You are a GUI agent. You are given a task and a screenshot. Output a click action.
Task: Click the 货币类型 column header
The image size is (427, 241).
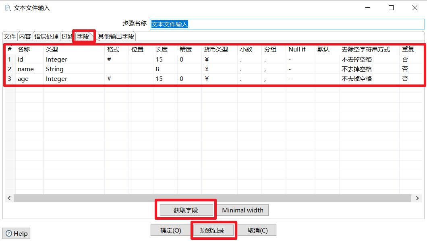pyautogui.click(x=220, y=49)
